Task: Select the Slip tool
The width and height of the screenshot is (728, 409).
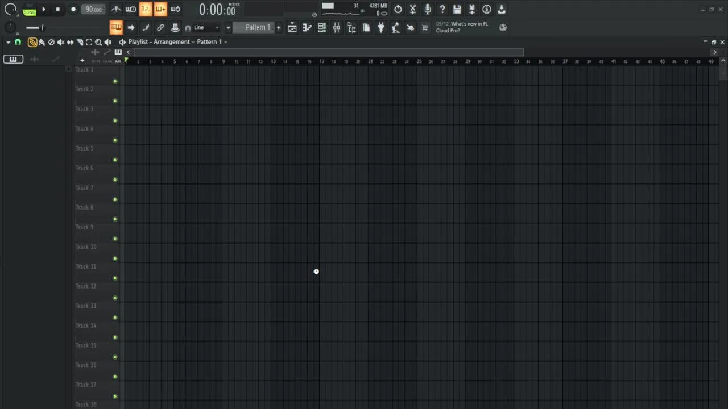Action: point(70,42)
